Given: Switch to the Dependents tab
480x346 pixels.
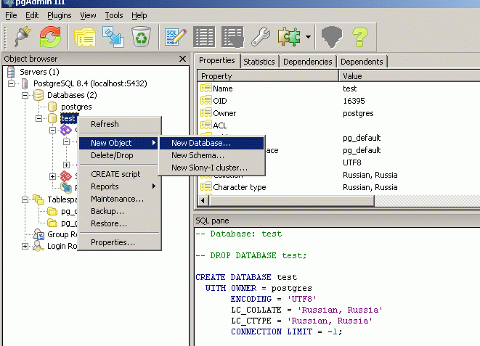Looking at the screenshot, I should coord(362,62).
